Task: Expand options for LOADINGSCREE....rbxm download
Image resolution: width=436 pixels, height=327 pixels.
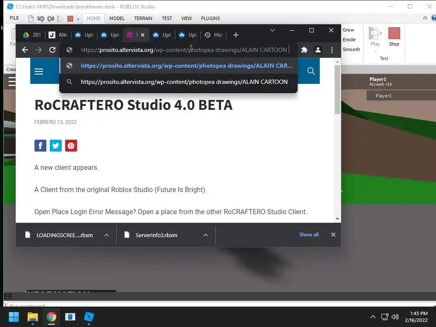Action: [x=106, y=235]
